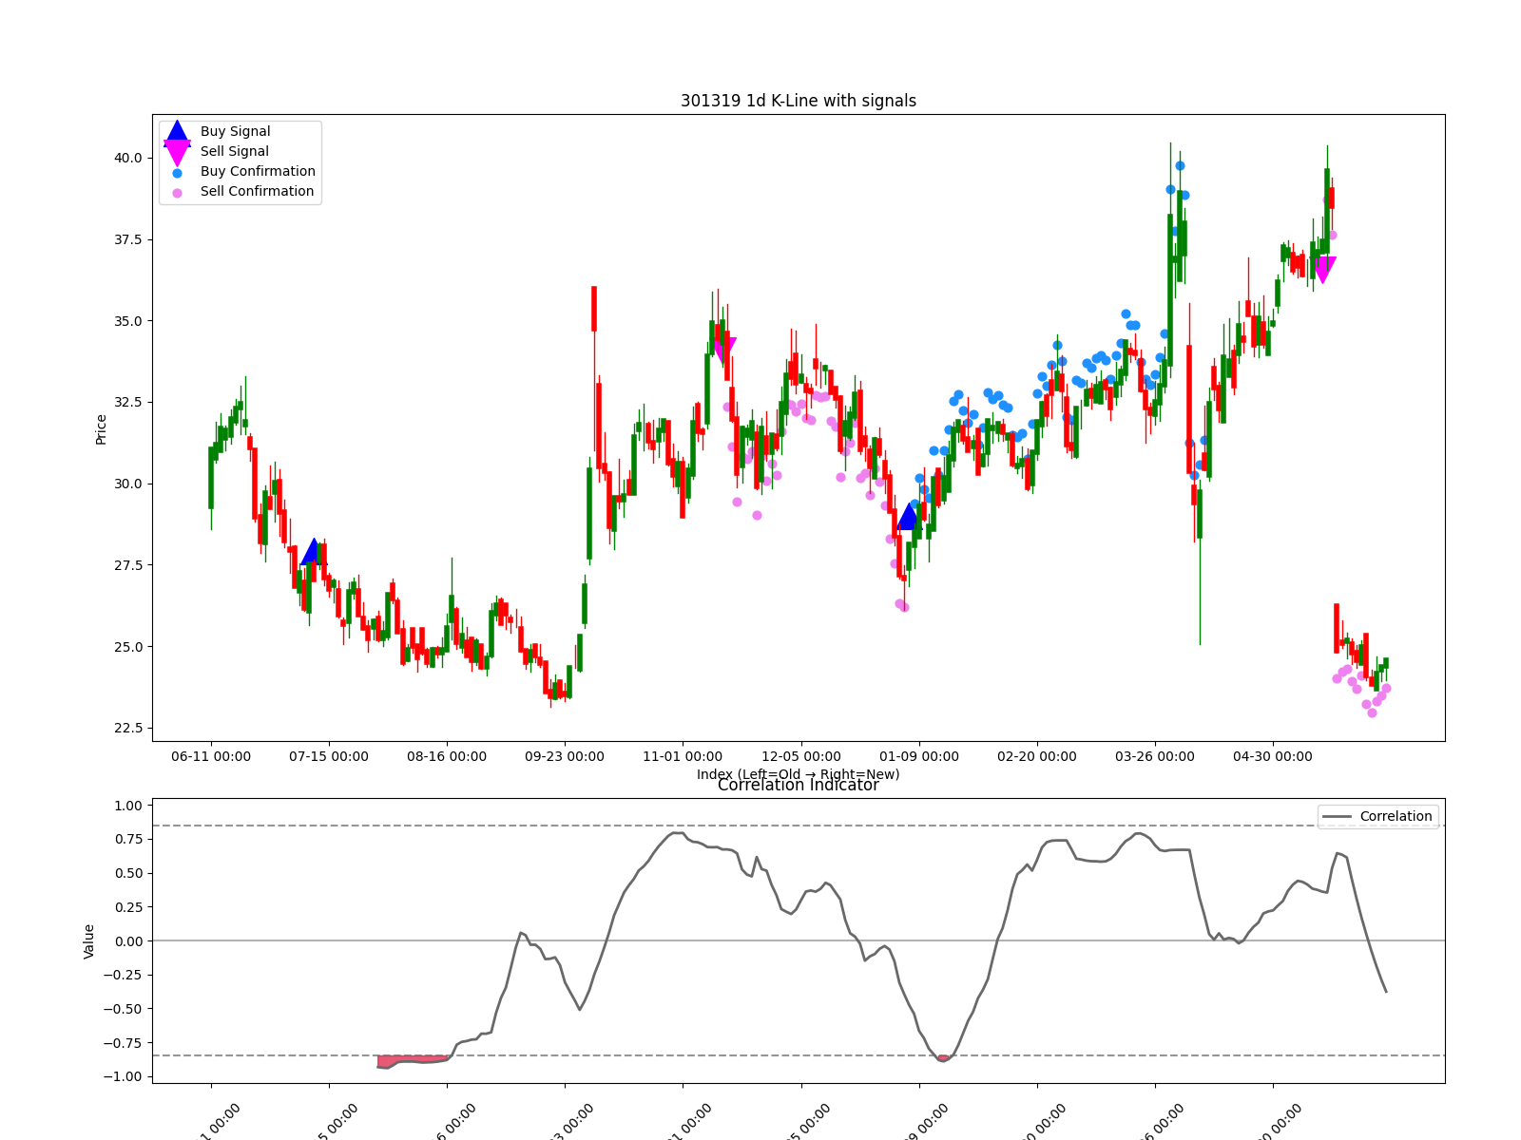1521x1140 pixels.
Task: Click the '07-15 00:00' date tick on the price chart
Action: (x=329, y=757)
